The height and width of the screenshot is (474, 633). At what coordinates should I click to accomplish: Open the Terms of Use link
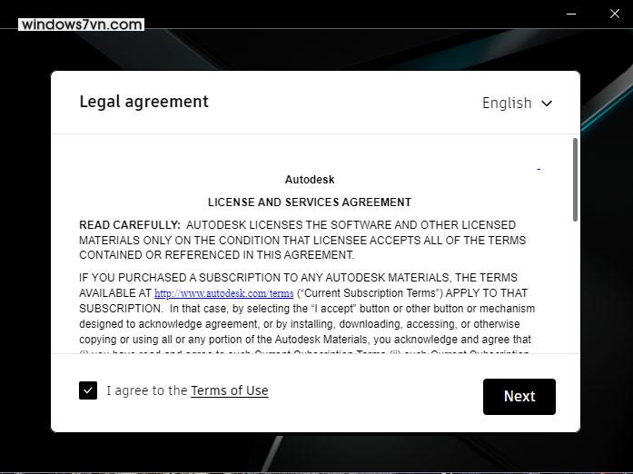click(229, 390)
